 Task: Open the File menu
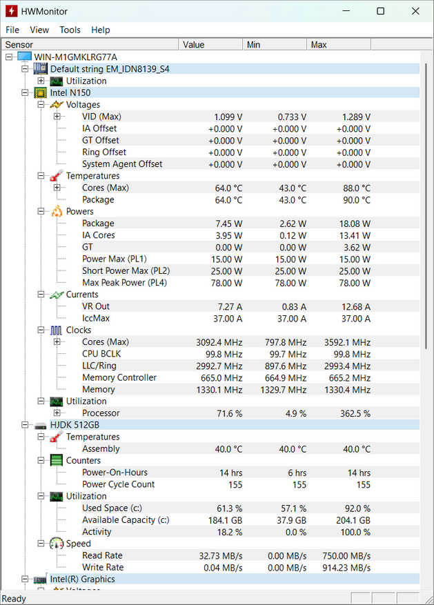[x=12, y=30]
